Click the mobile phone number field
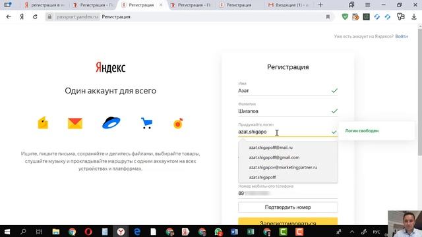Viewport: 422px width, 237px height. 287,193
